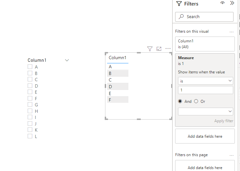Check the B checkbox in the slicer

coord(30,73)
